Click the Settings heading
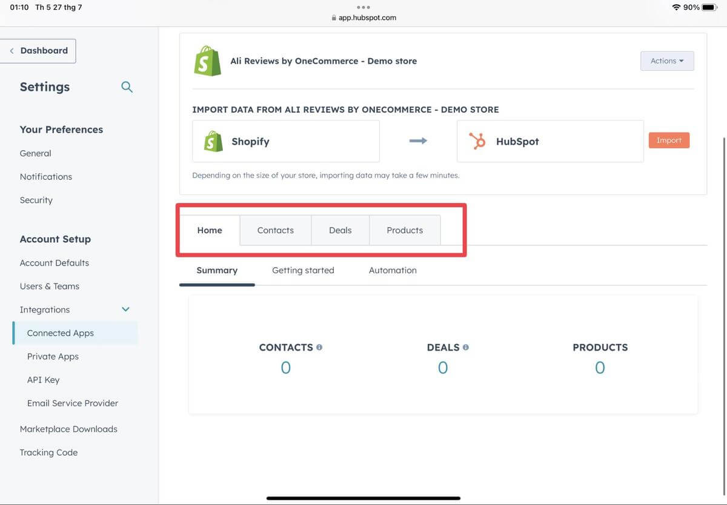The image size is (727, 505). tap(45, 87)
